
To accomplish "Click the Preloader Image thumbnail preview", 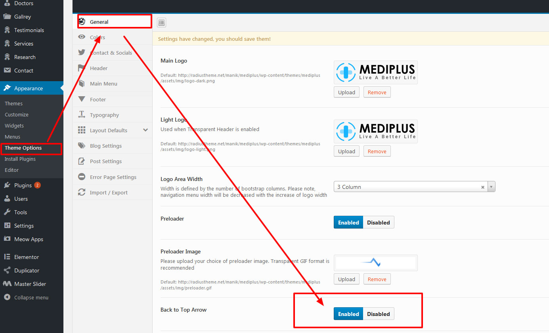I will click(376, 263).
